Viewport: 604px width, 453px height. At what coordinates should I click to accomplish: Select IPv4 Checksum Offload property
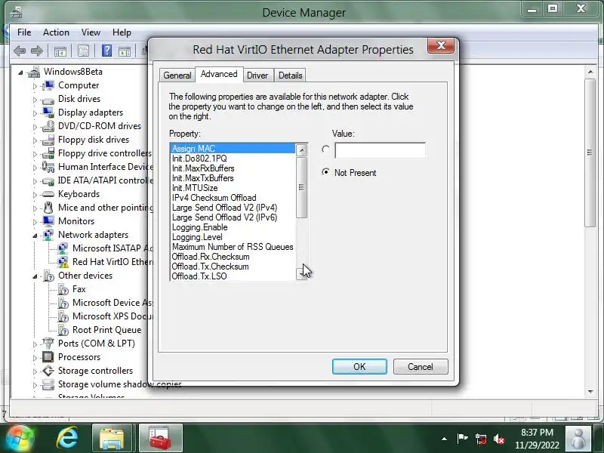[x=214, y=198]
